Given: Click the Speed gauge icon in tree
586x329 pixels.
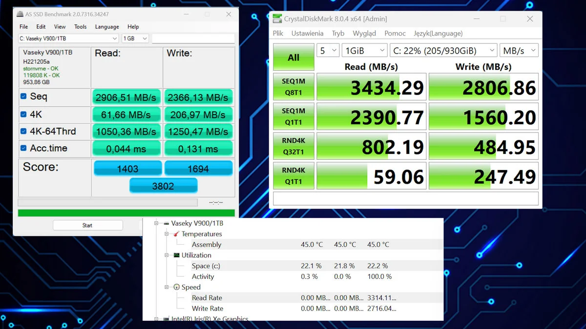Looking at the screenshot, I should click(176, 287).
